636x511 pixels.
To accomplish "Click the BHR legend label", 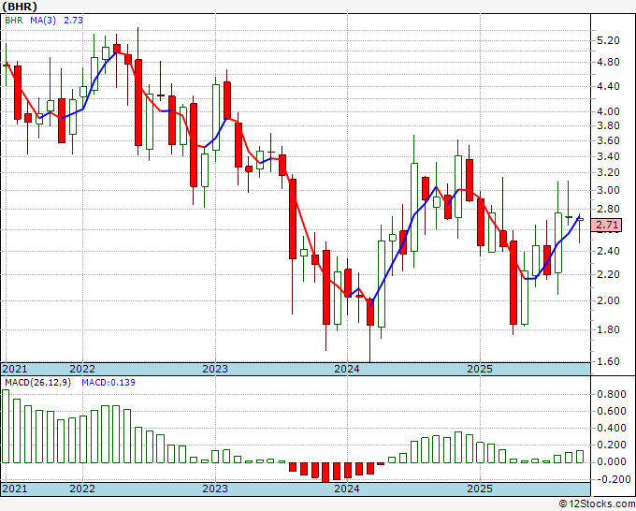I will (14, 20).
